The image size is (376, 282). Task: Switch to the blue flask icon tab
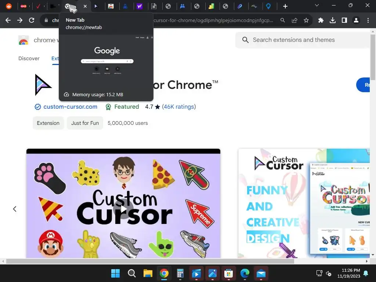(x=125, y=6)
